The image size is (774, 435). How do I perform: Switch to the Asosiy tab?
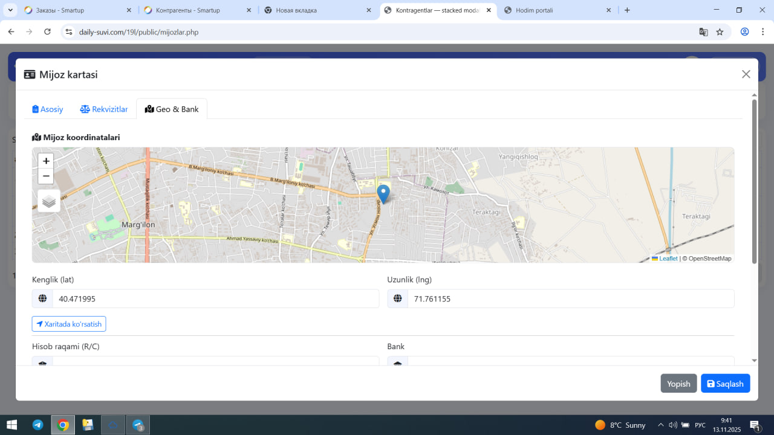pos(48,109)
